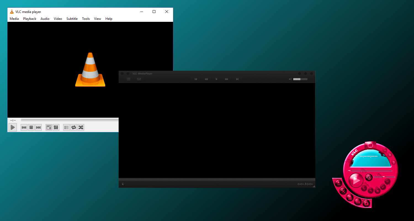Open the Help menu
This screenshot has width=414, height=221.
(x=109, y=19)
